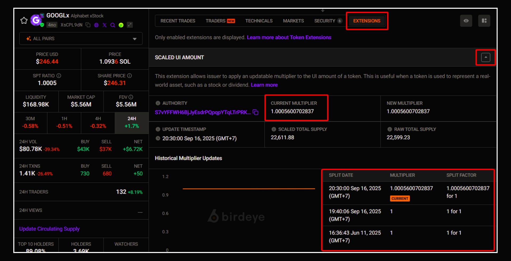The height and width of the screenshot is (261, 511).
Task: Open the Traders tab
Action: tap(220, 21)
